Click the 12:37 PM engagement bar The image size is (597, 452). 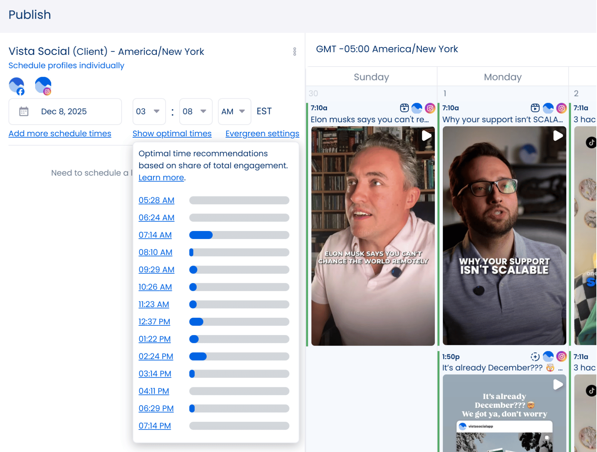click(x=239, y=322)
